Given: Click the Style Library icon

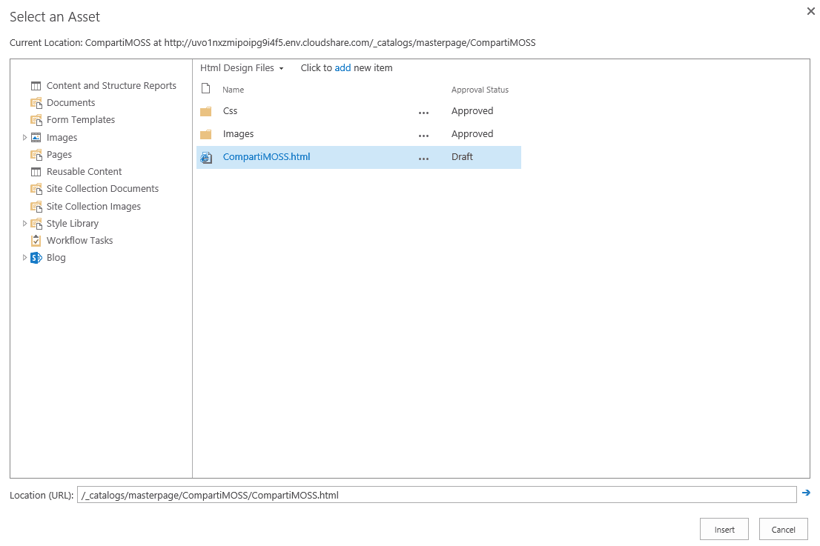Looking at the screenshot, I should click(x=36, y=224).
